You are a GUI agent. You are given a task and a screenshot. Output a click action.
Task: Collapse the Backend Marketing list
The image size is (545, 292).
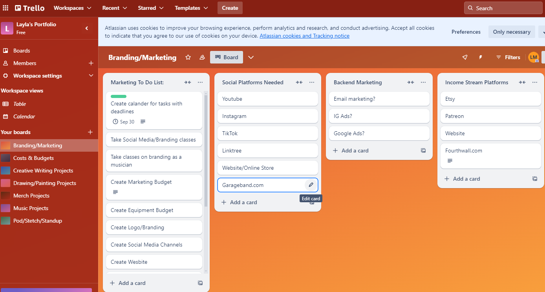tap(411, 82)
